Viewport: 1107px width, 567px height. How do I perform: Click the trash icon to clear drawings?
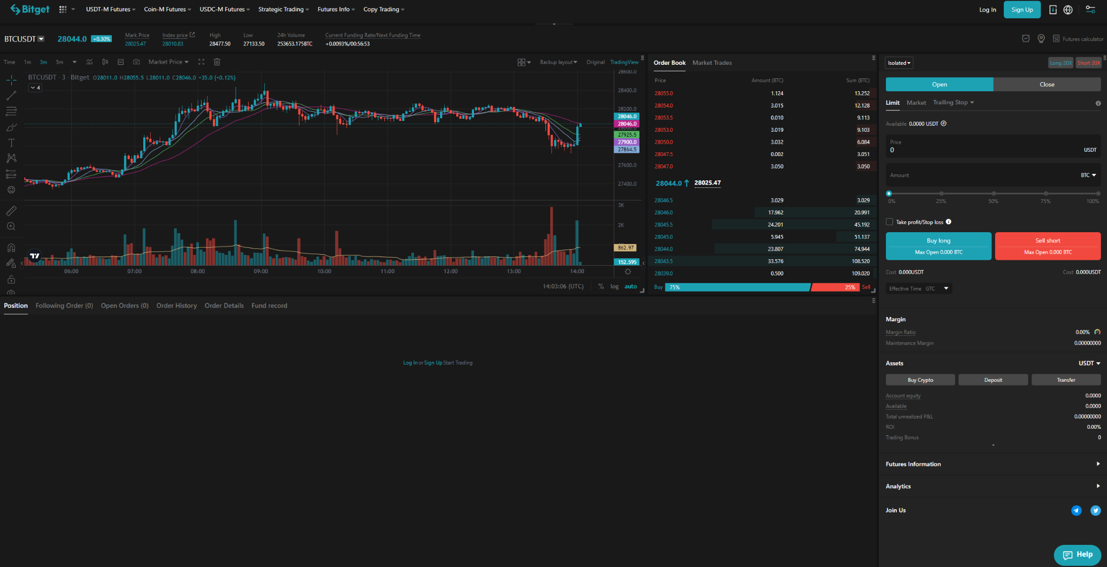(217, 62)
